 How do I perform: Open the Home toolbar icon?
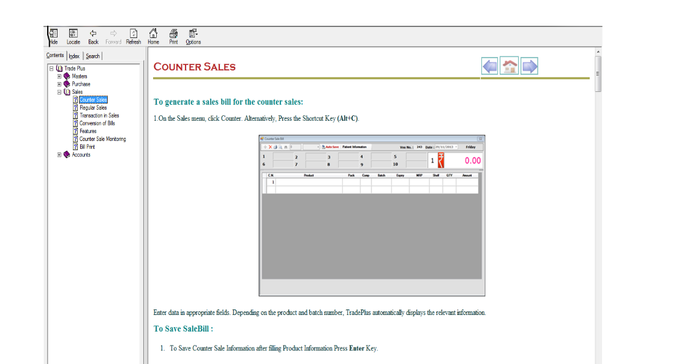(x=153, y=37)
